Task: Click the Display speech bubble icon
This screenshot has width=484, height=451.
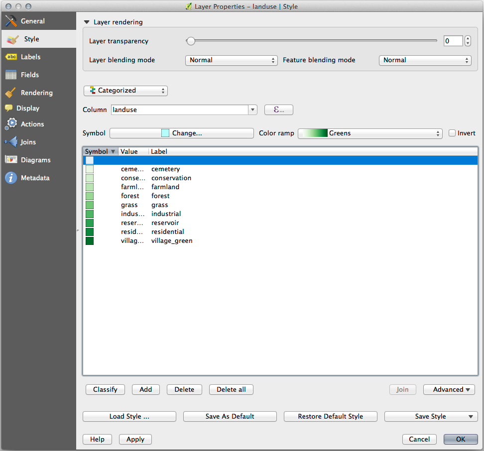Action: coord(9,108)
